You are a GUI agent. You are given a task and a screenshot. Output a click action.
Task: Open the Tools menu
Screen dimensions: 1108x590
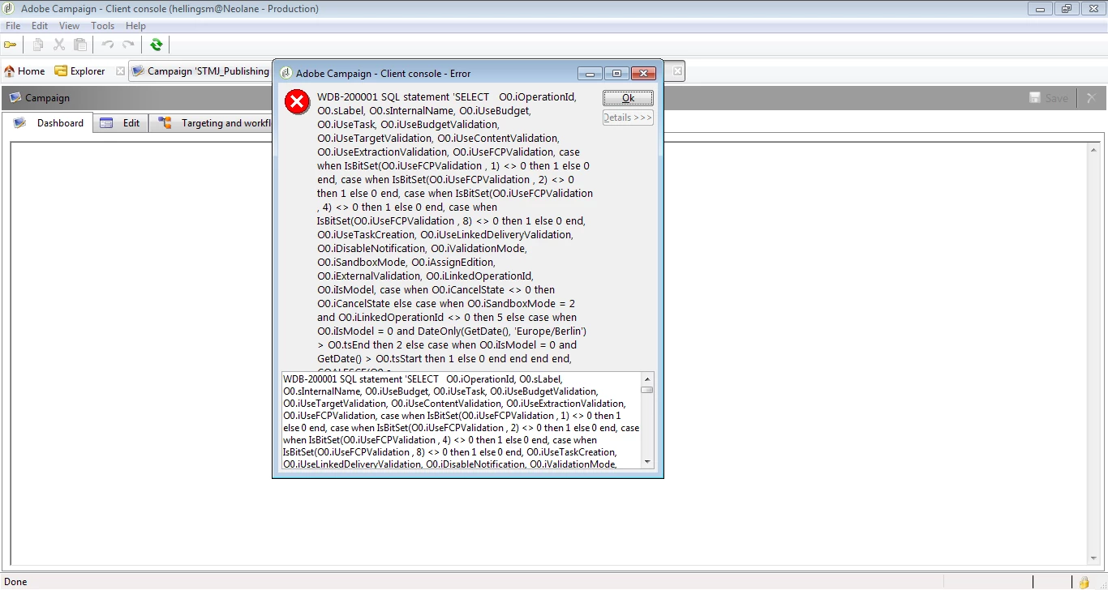[x=103, y=26]
